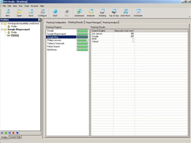
Task: Click the blog.outer-court.com/ column header
Action: click(x=124, y=31)
